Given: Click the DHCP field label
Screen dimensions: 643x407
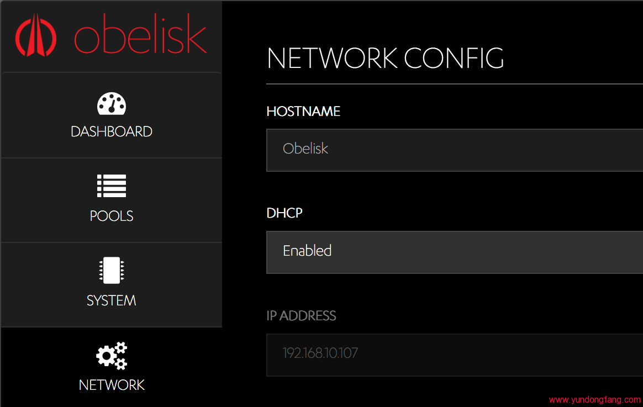Looking at the screenshot, I should pyautogui.click(x=284, y=213).
